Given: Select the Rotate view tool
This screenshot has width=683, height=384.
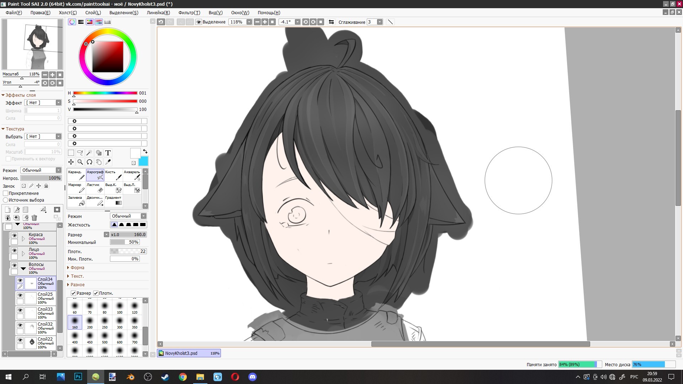Looking at the screenshot, I should [89, 162].
